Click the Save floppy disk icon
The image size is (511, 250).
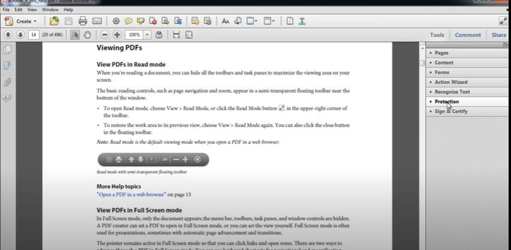pyautogui.click(x=68, y=22)
